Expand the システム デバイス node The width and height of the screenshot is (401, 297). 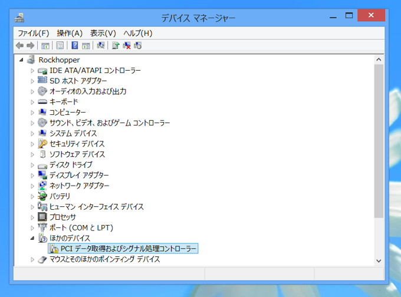click(x=32, y=133)
